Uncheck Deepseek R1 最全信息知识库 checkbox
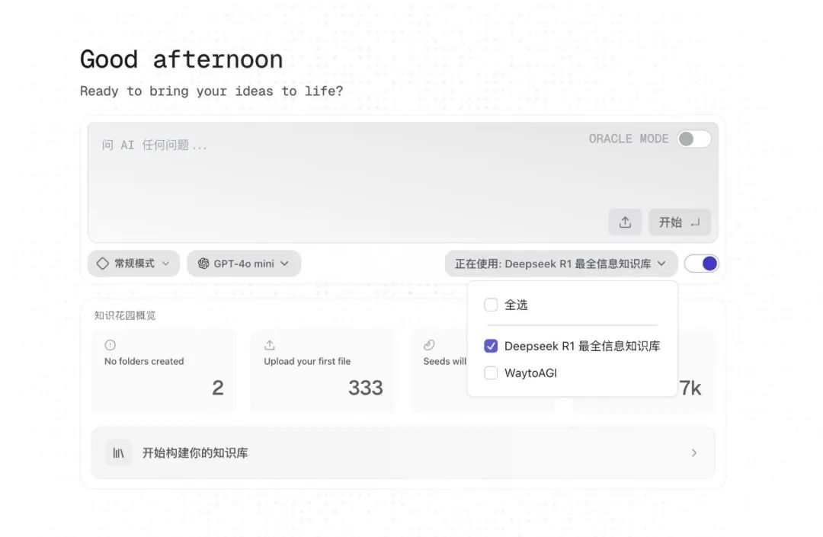This screenshot has height=537, width=823. click(491, 346)
